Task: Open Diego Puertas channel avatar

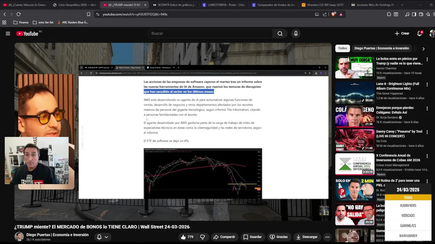Action: [x=19, y=237]
